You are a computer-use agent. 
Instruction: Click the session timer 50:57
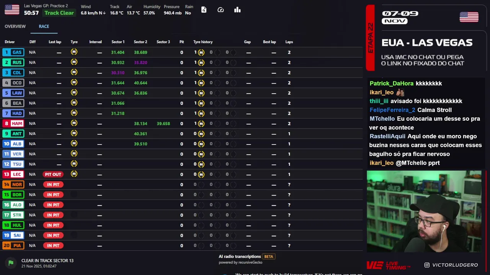(x=31, y=13)
